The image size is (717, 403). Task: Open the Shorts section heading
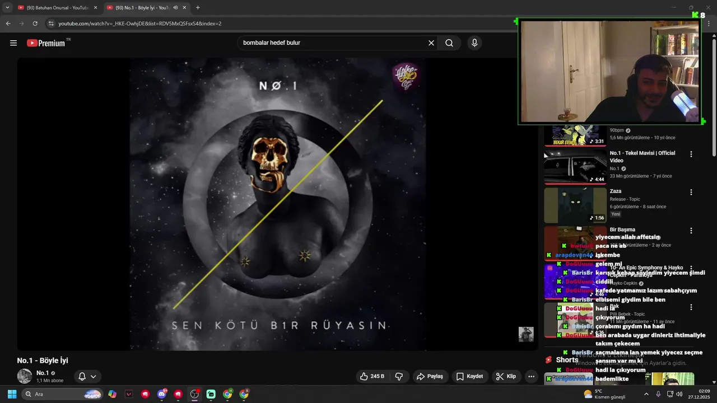[567, 360]
